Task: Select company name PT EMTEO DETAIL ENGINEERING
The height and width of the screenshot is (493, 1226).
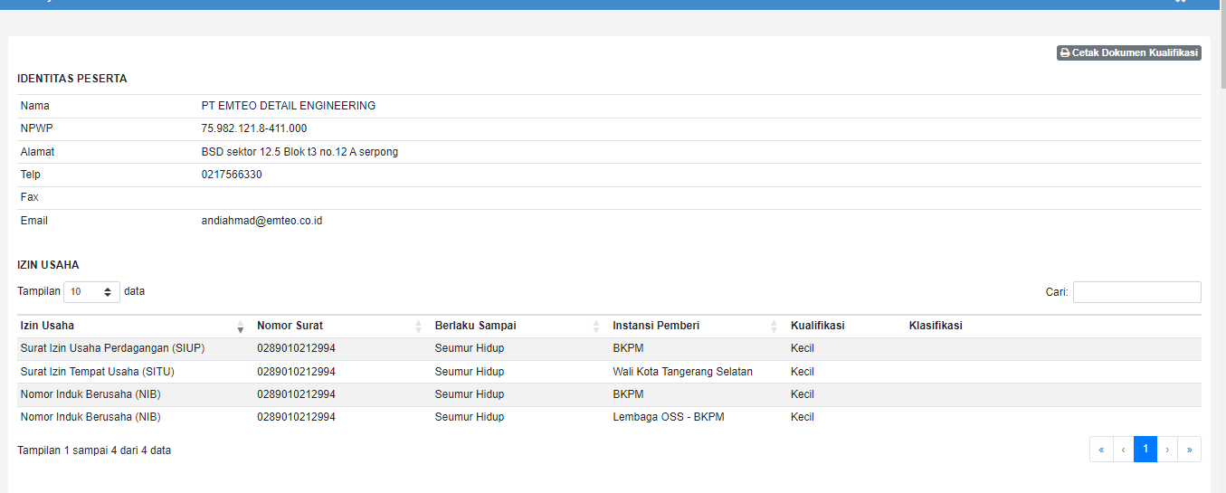Action: tap(289, 106)
